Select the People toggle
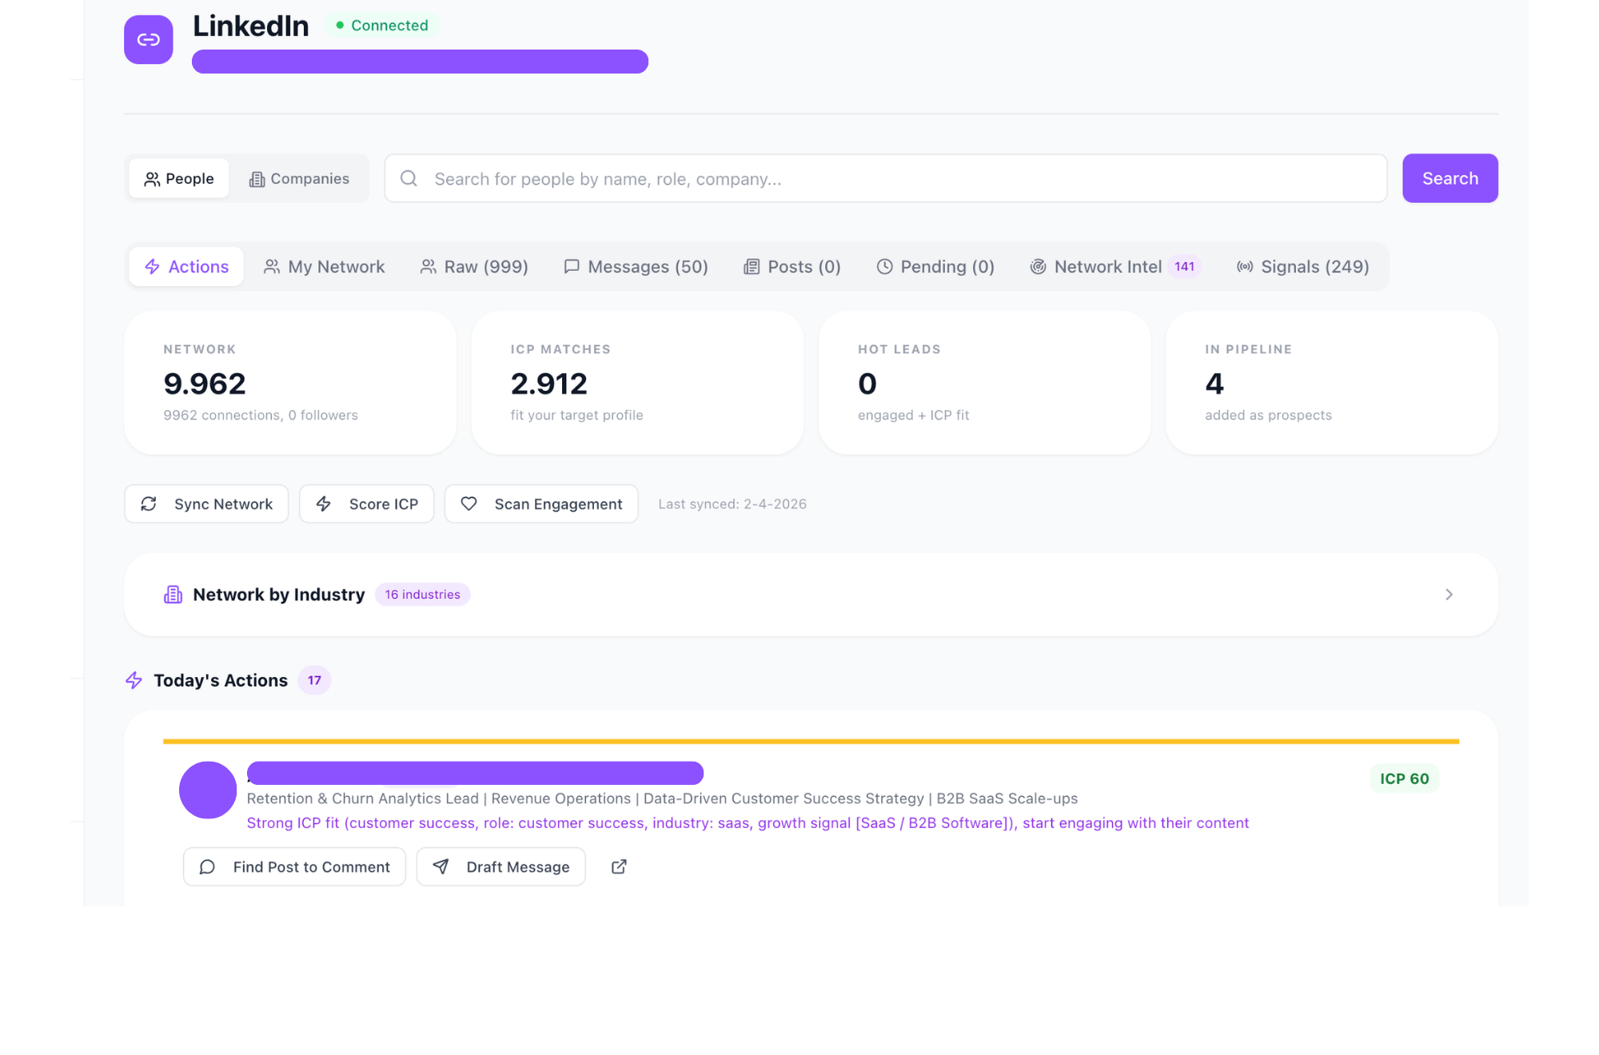Screen dimensions: 1599x1055 [178, 178]
